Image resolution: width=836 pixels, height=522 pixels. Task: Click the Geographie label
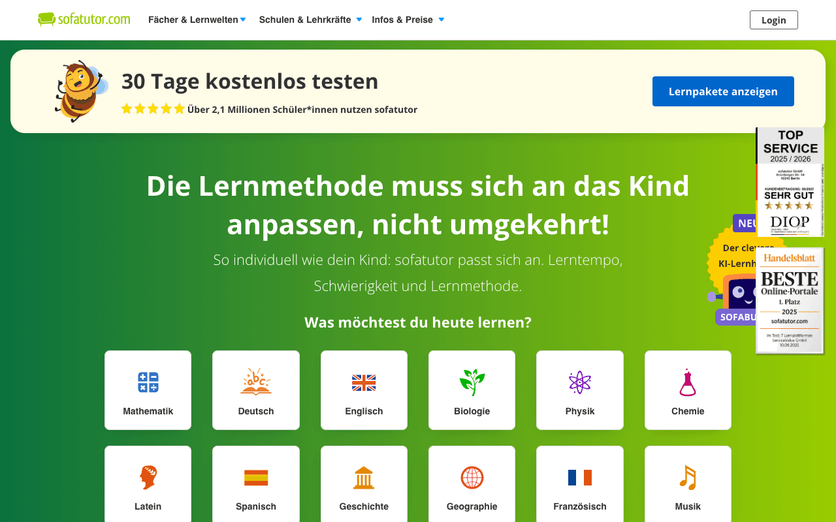472,506
